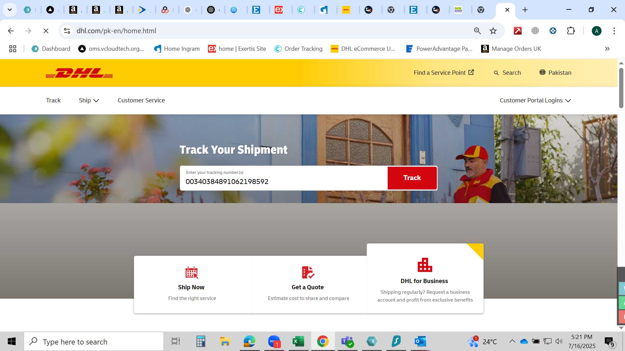Open the PowerAdvantage bookmark
Viewport: 625px width, 351px height.
(x=439, y=49)
